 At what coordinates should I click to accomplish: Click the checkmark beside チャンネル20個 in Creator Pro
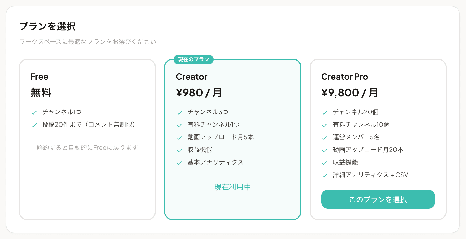[325, 112]
